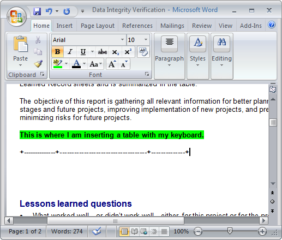Viewport: 282px width, 240px height.
Task: Toggle Underline formatting
Action: click(x=83, y=52)
